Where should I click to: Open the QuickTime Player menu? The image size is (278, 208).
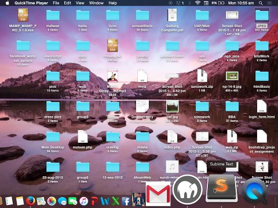click(31, 3)
